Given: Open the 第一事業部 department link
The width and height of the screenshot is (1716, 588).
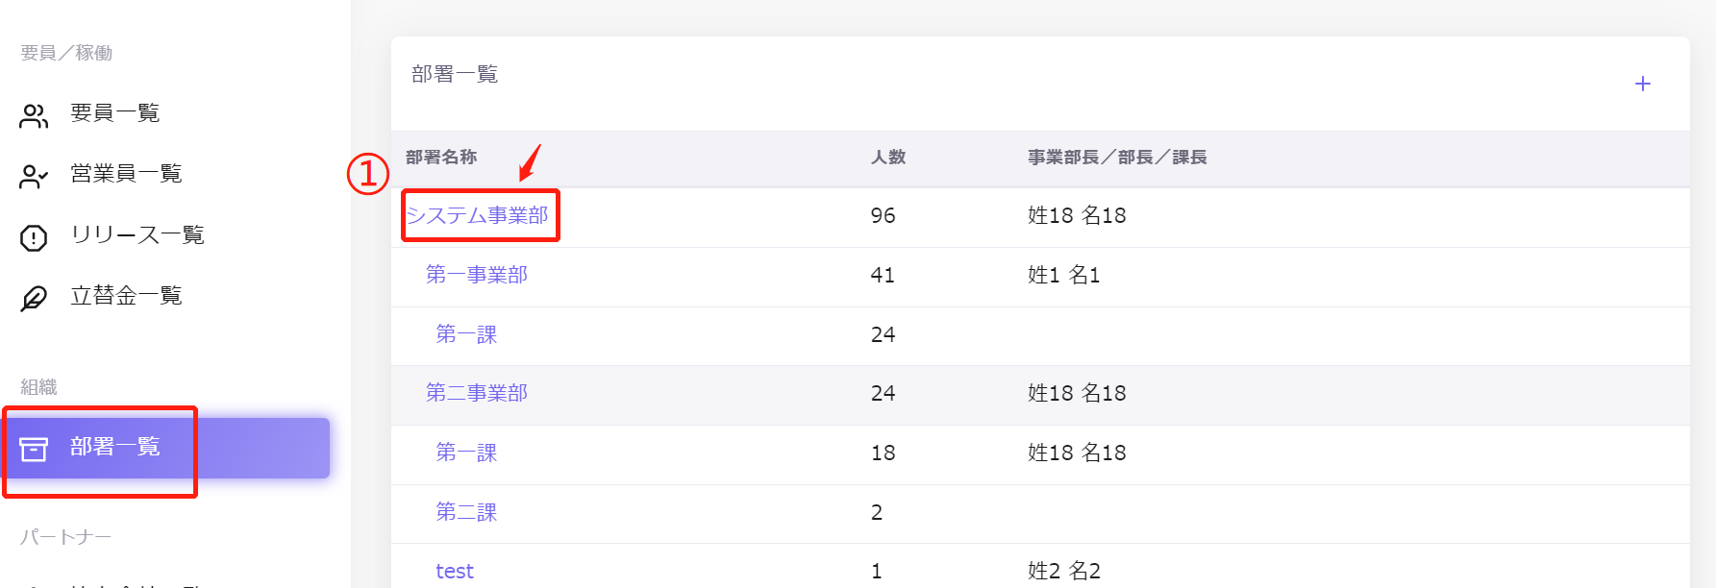Looking at the screenshot, I should point(477,275).
